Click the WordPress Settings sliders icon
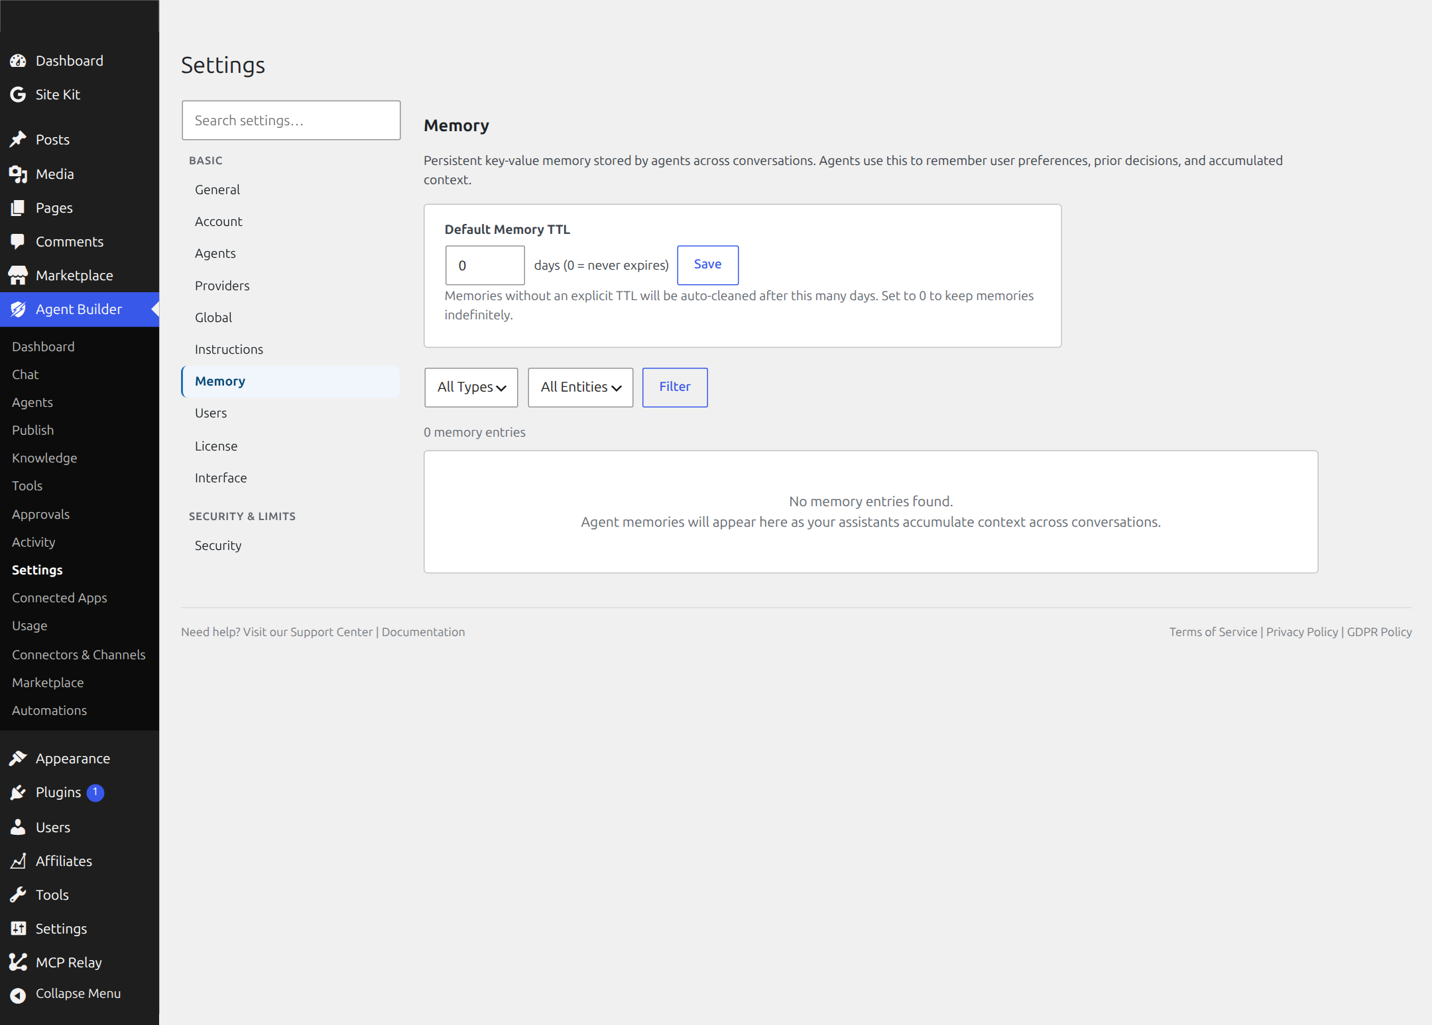1432x1025 pixels. [x=18, y=929]
